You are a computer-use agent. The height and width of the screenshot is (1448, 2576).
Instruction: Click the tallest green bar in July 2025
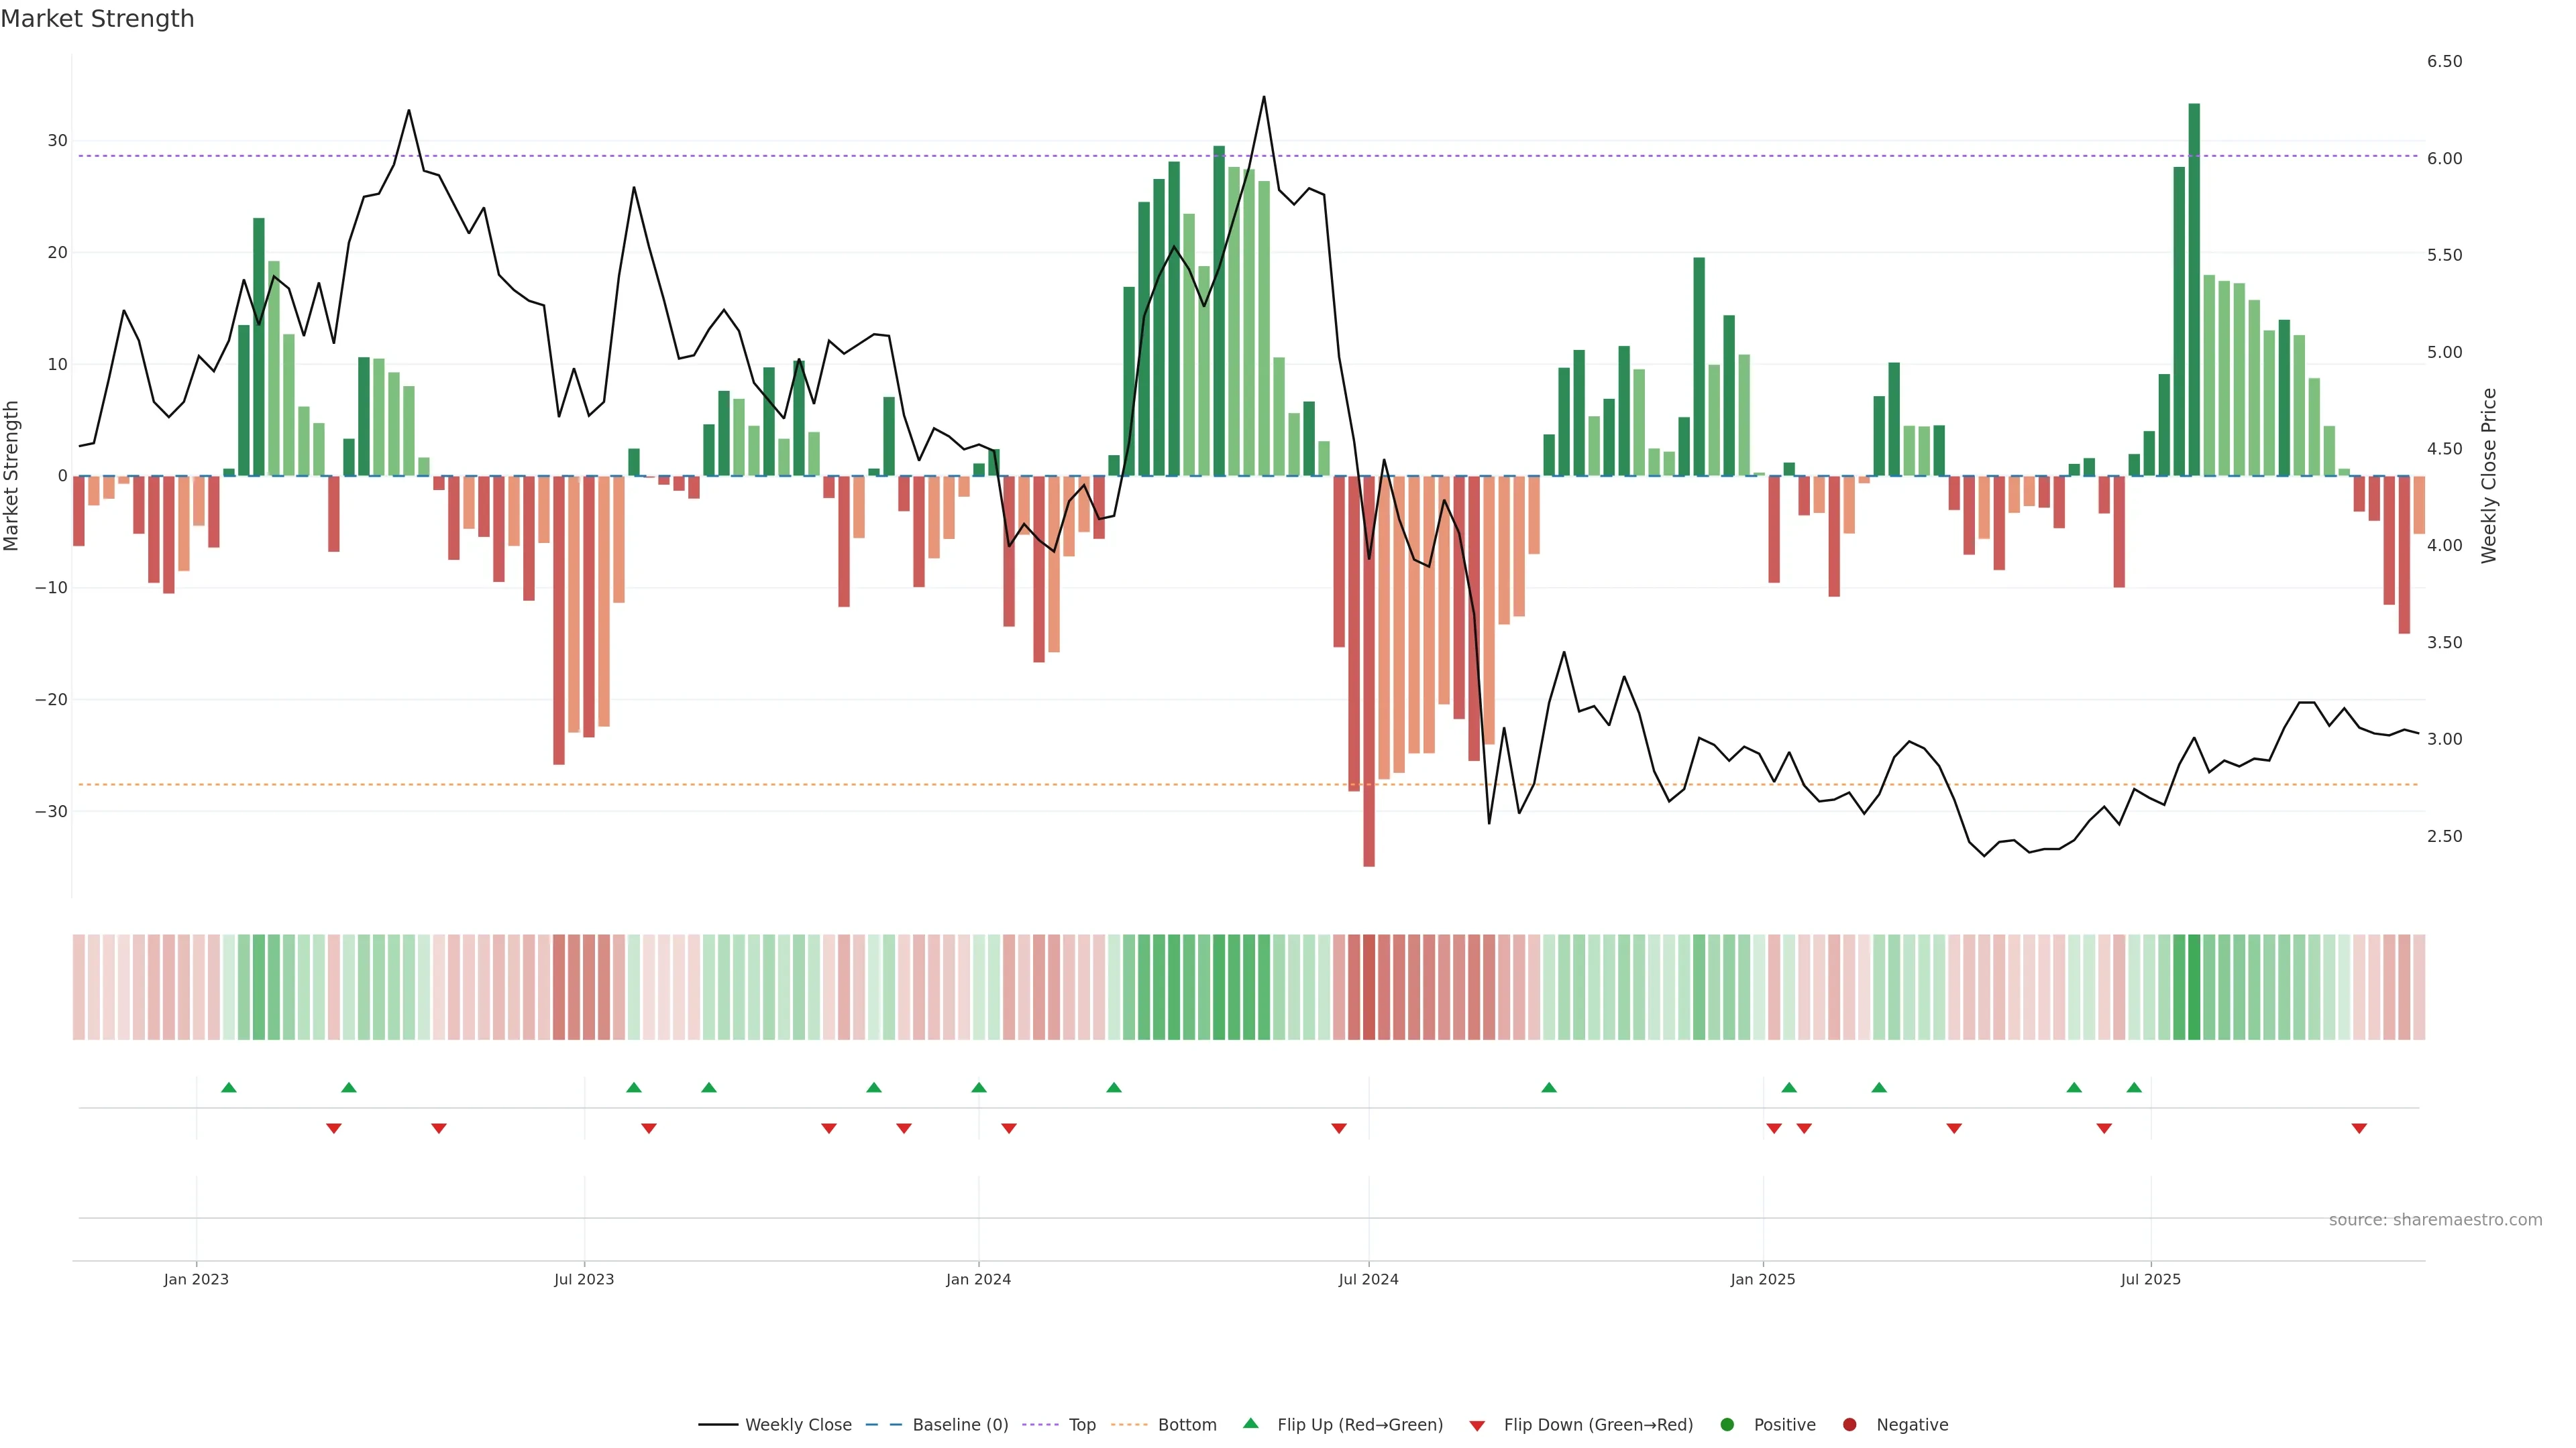(x=2194, y=290)
